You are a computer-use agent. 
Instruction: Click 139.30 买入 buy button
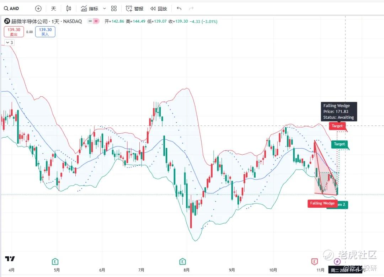click(x=45, y=32)
